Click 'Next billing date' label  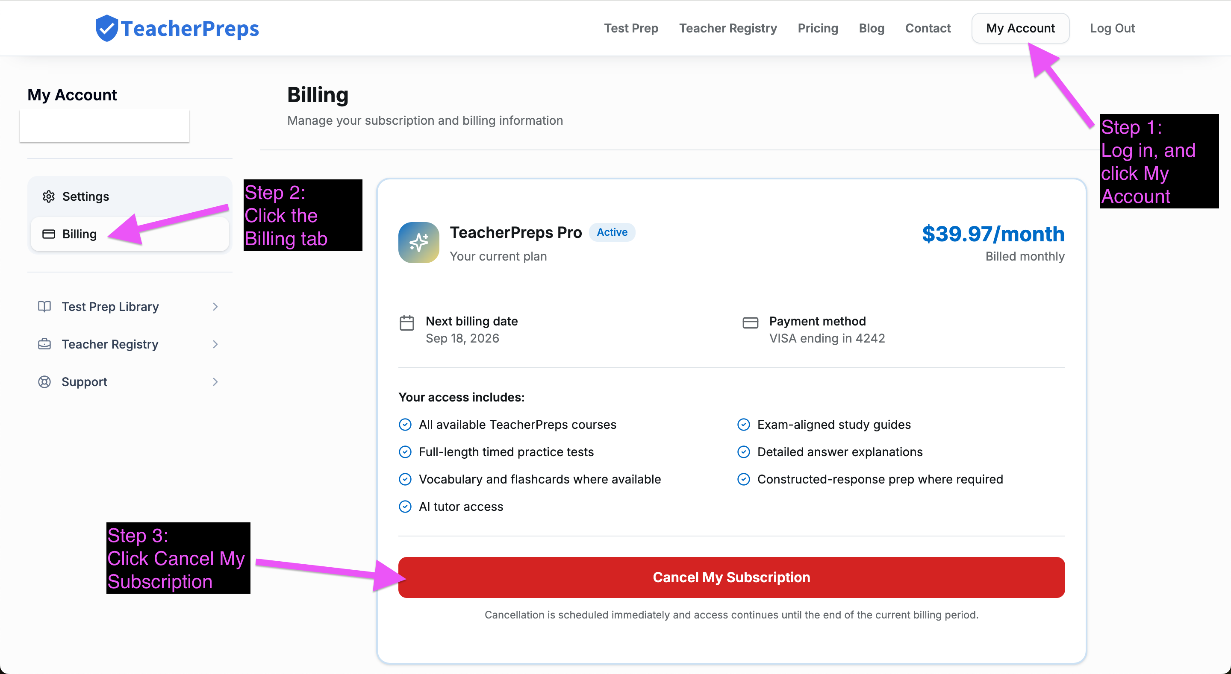[x=471, y=322]
